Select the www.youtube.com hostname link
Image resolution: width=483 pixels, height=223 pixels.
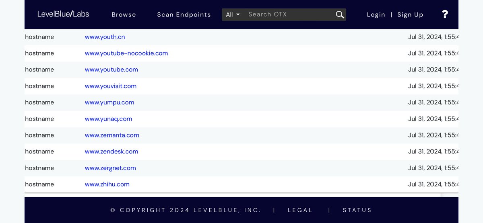coord(111,70)
